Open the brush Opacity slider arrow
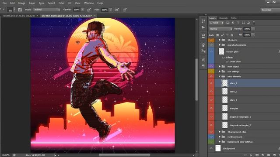The width and height of the screenshot is (280, 157). pos(83,10)
